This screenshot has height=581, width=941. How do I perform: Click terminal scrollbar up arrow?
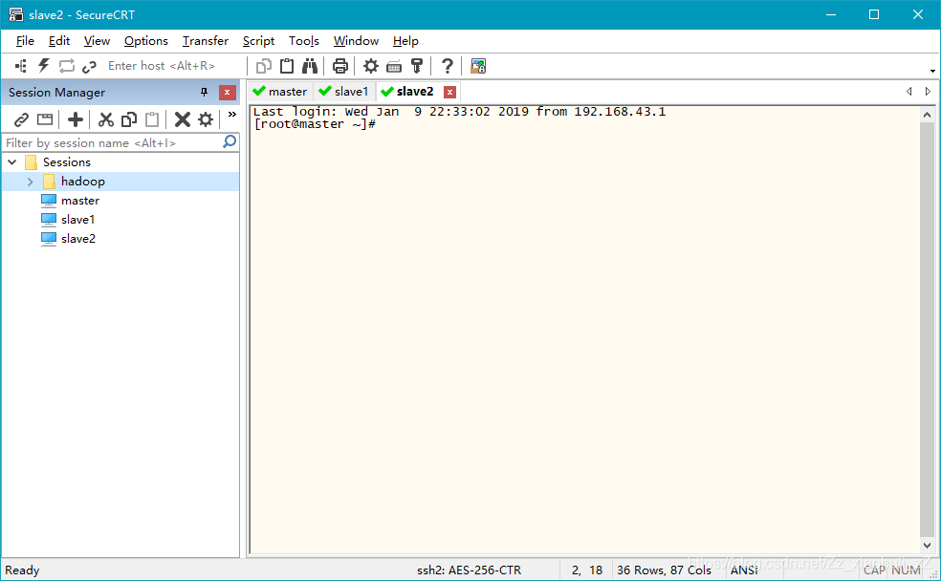point(928,115)
